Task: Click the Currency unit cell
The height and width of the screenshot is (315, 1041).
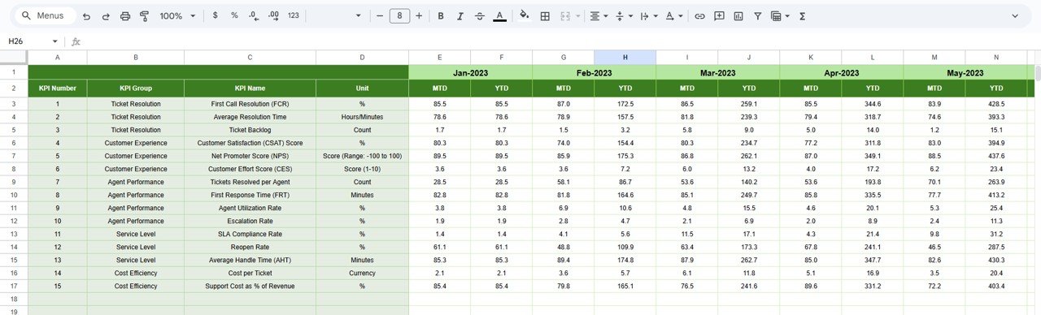Action: pyautogui.click(x=362, y=273)
